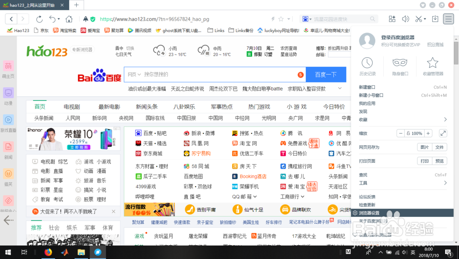The image size is (459, 259).
Task: Click the lightning speed mode icon
Action: [x=273, y=19]
